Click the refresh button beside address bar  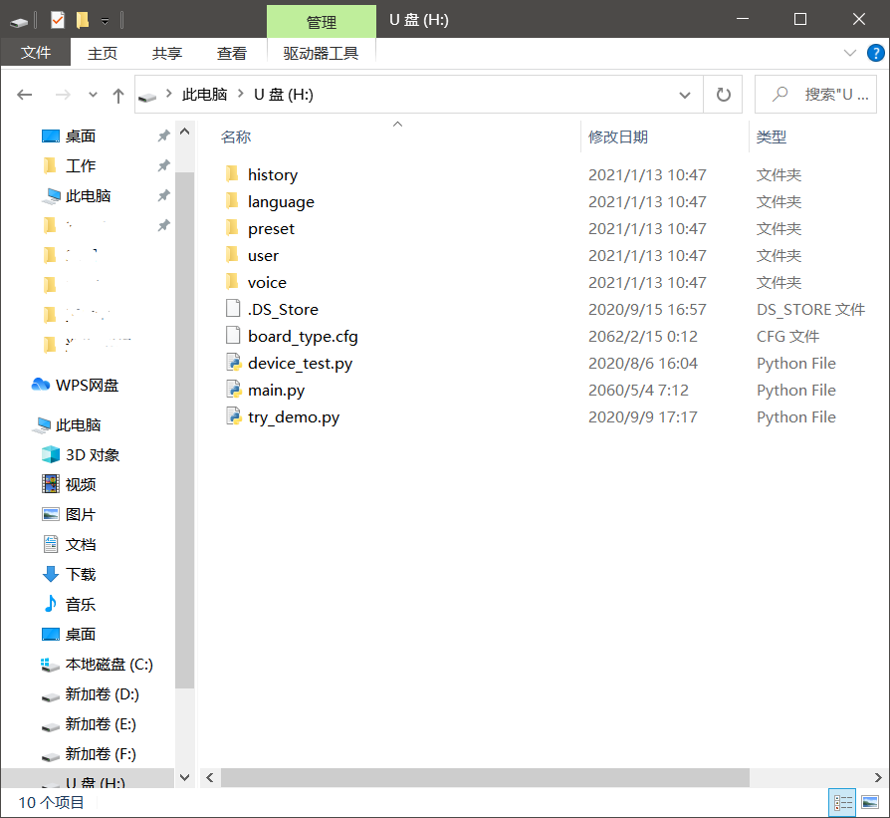pyautogui.click(x=723, y=95)
